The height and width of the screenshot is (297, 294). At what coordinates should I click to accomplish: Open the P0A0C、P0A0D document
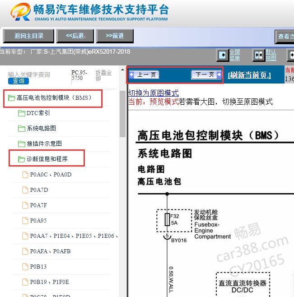click(x=51, y=174)
